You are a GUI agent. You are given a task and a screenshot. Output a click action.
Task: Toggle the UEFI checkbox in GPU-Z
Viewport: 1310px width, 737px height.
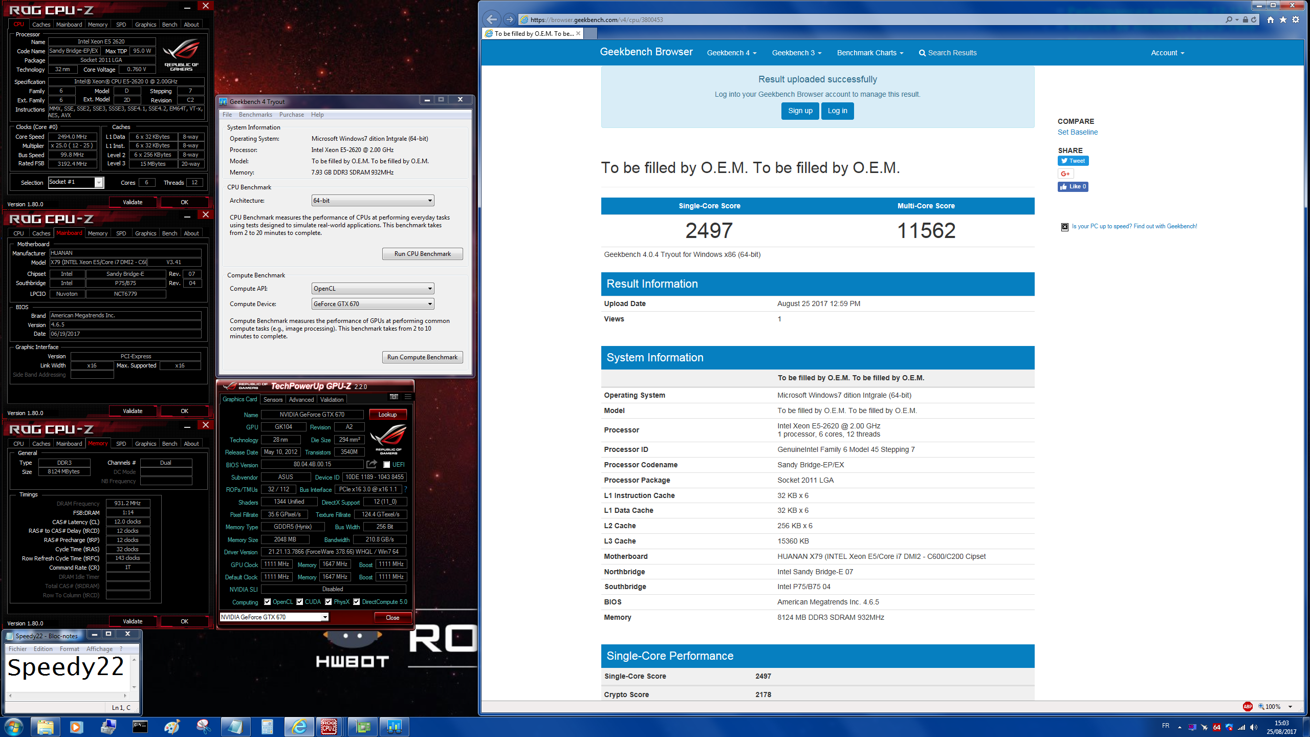click(x=387, y=465)
